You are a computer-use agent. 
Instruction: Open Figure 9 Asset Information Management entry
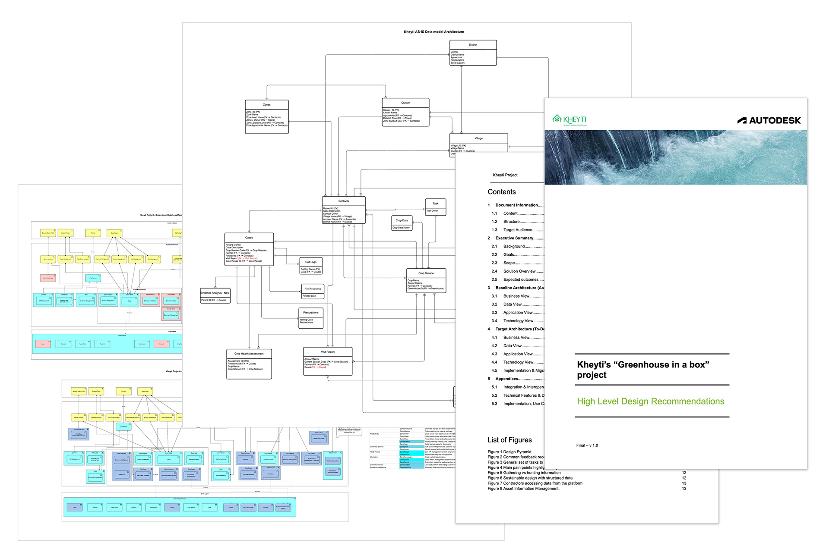523,489
